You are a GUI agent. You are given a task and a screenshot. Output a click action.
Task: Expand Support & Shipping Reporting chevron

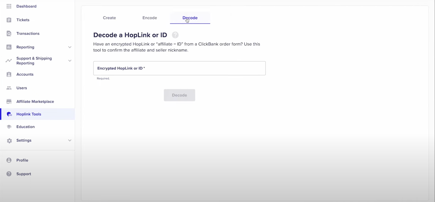(70, 61)
